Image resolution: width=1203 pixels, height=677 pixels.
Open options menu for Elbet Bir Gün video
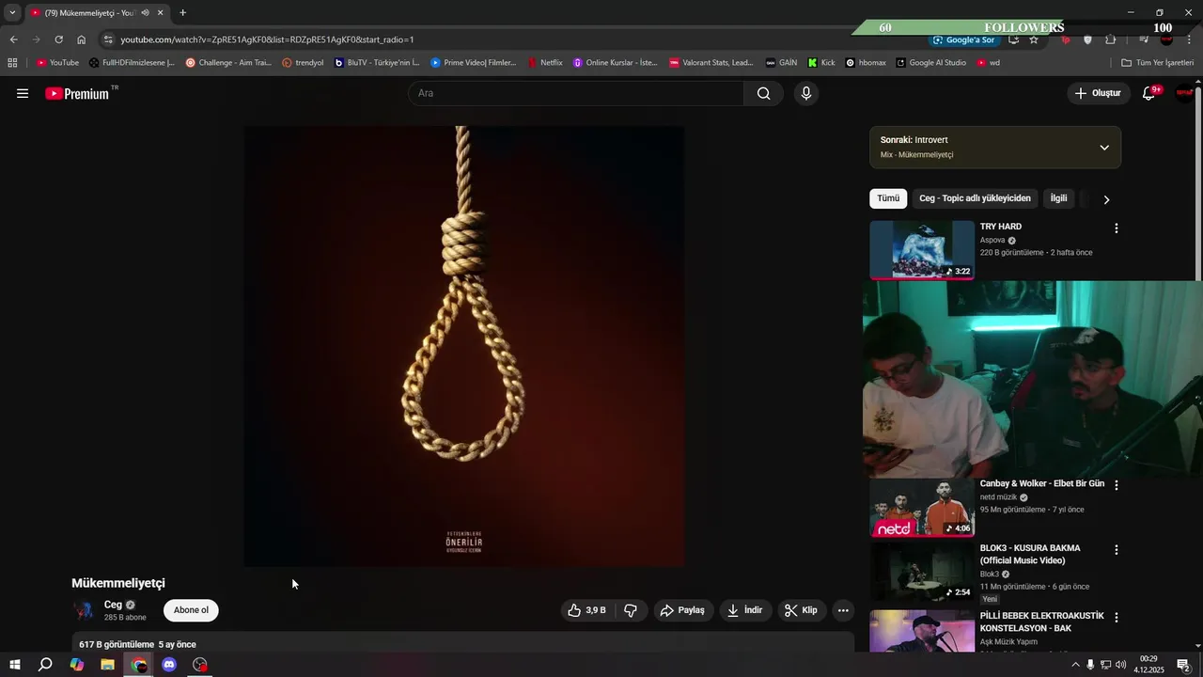click(x=1117, y=485)
